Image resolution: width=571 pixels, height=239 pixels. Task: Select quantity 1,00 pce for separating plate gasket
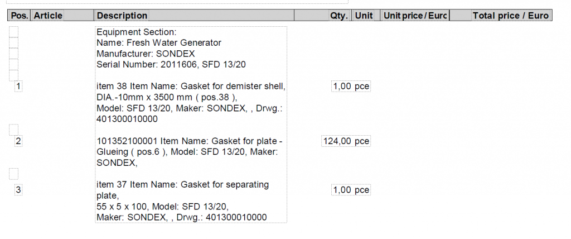point(351,190)
